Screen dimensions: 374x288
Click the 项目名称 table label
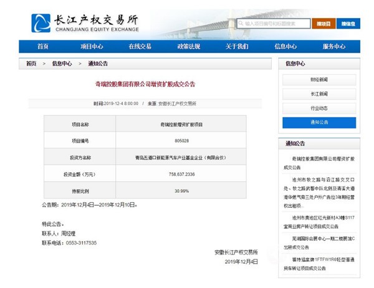click(x=80, y=124)
